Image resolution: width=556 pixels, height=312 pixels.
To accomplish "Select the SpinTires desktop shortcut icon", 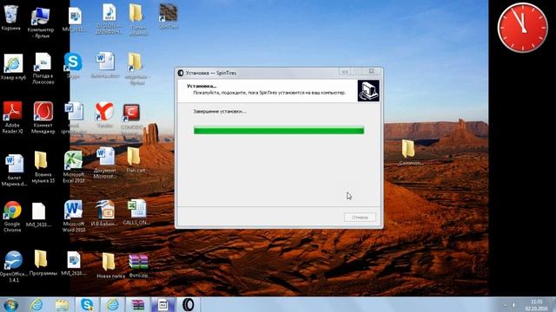I will (168, 16).
